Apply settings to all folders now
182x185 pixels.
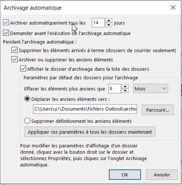pos(90,132)
